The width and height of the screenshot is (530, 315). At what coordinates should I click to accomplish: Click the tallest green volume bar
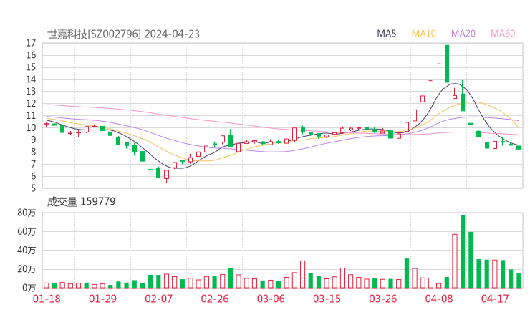coord(463,251)
